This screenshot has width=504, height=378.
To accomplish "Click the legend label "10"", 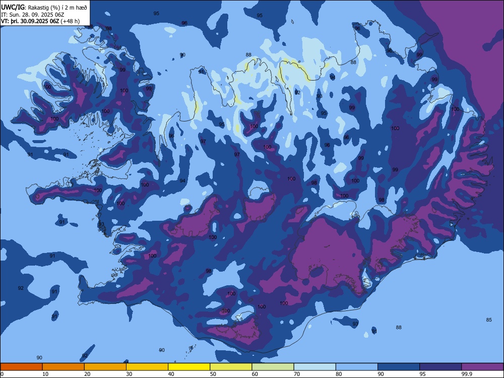I will [45, 374].
